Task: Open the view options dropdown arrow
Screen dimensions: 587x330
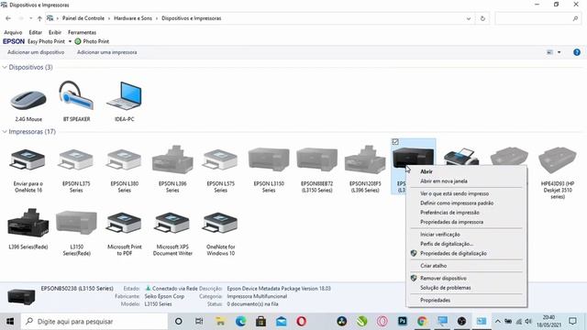Action: coord(559,52)
